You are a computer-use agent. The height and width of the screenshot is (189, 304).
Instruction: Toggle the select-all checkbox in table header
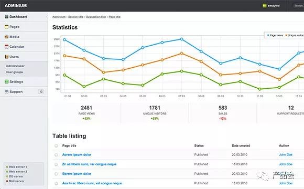click(x=56, y=145)
